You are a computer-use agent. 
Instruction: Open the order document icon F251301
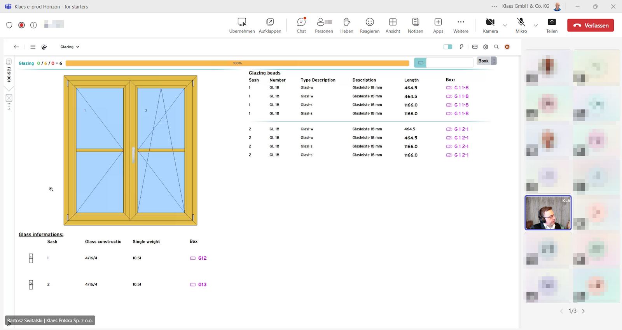9,62
